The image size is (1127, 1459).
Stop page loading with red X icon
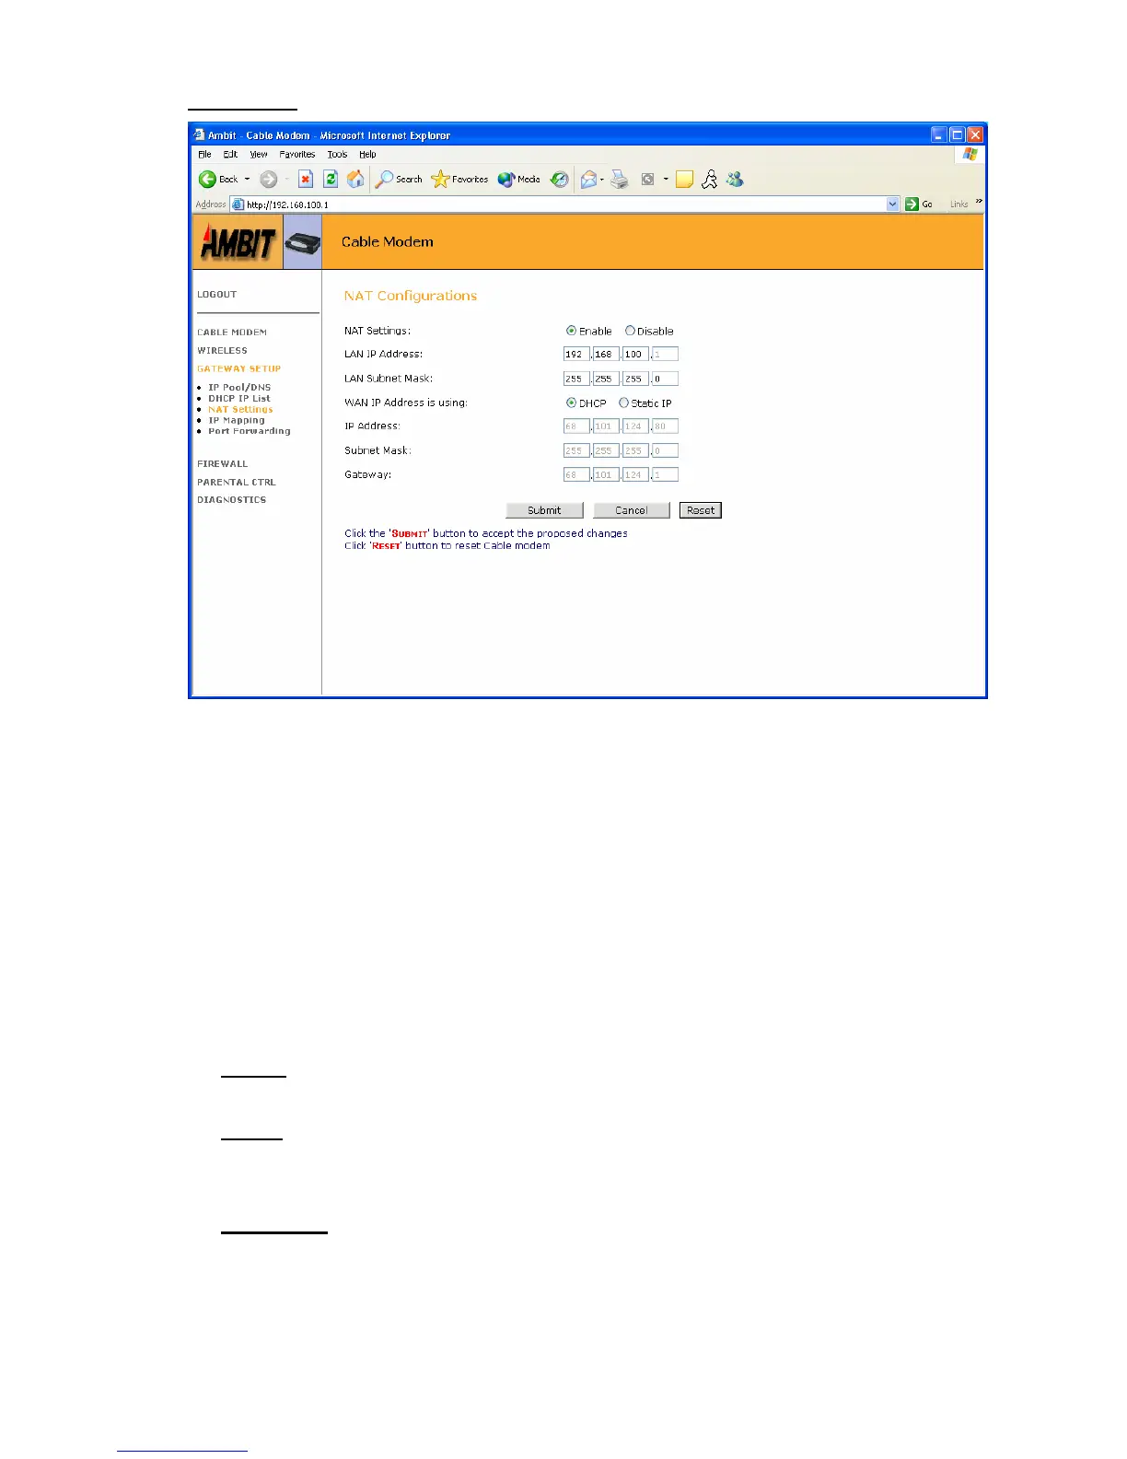tap(306, 179)
